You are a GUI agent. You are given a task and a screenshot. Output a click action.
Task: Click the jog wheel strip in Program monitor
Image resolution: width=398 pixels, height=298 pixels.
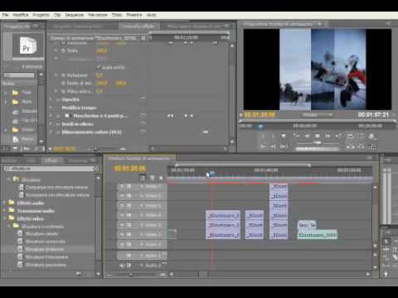[318, 149]
